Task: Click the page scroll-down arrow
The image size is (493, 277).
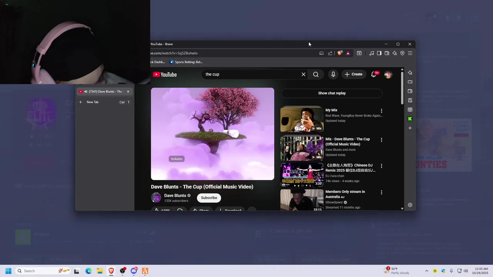Action: (x=402, y=209)
